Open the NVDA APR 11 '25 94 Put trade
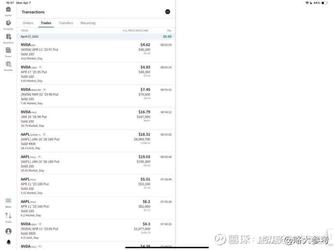 (96, 231)
